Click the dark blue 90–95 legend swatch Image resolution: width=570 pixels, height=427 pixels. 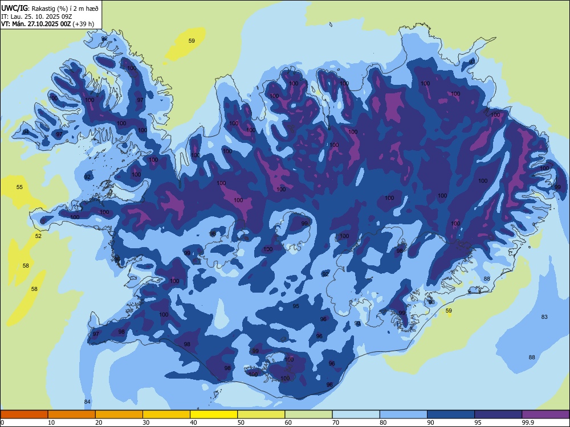pyautogui.click(x=451, y=414)
